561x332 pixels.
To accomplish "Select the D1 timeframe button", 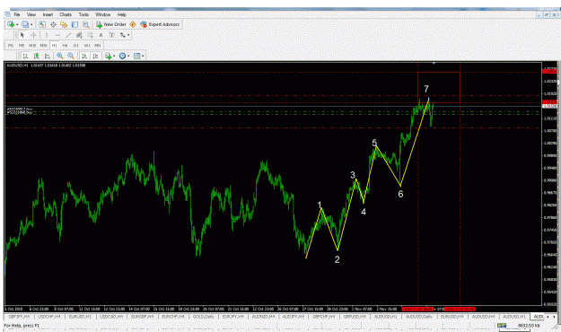I will tap(76, 46).
